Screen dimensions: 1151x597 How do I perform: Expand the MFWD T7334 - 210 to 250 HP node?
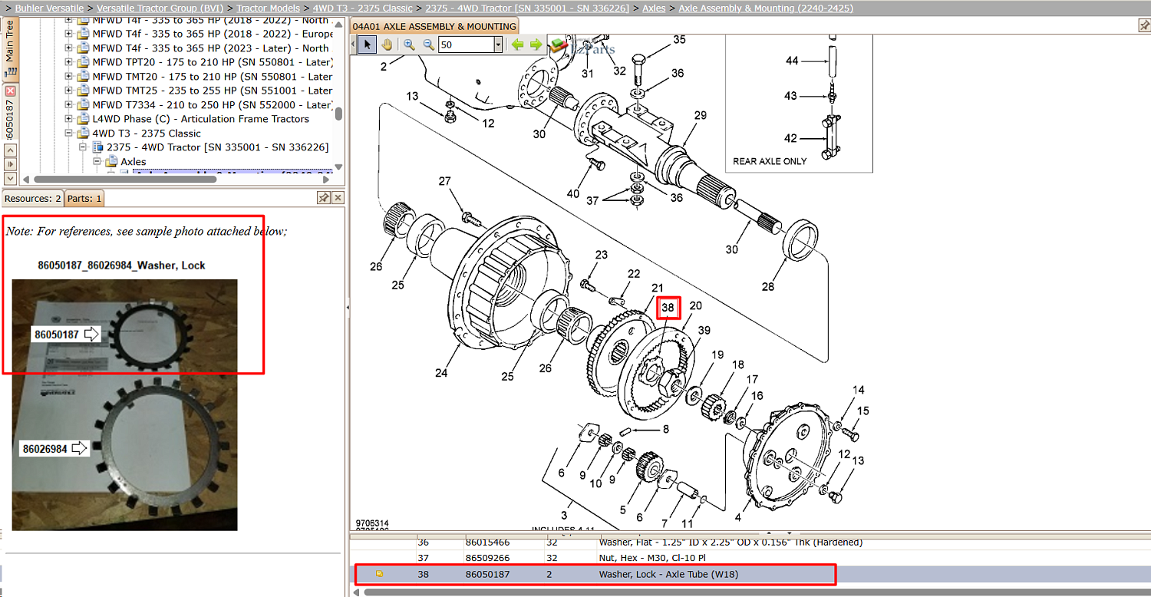(68, 104)
